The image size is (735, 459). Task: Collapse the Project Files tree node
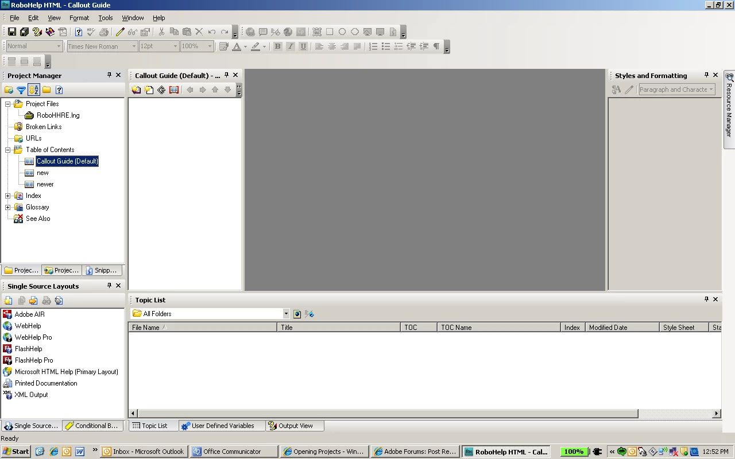tap(8, 104)
